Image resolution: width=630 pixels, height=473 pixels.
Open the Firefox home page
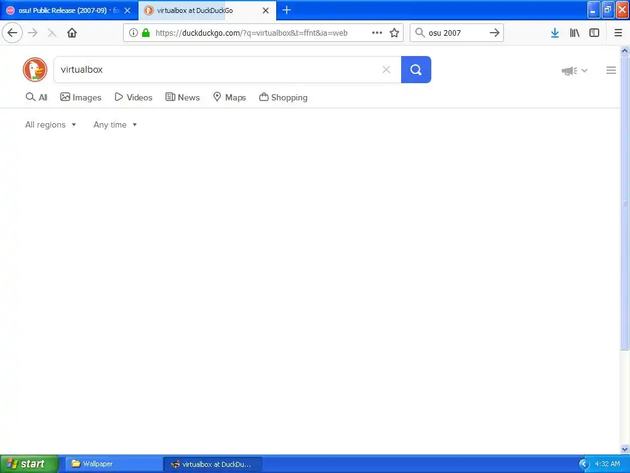pos(72,33)
